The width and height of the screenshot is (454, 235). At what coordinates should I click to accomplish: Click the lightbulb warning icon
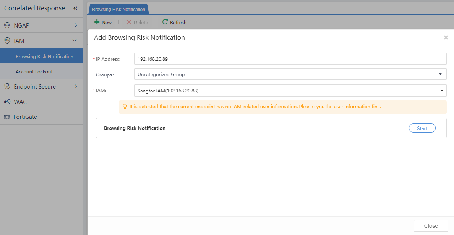125,107
